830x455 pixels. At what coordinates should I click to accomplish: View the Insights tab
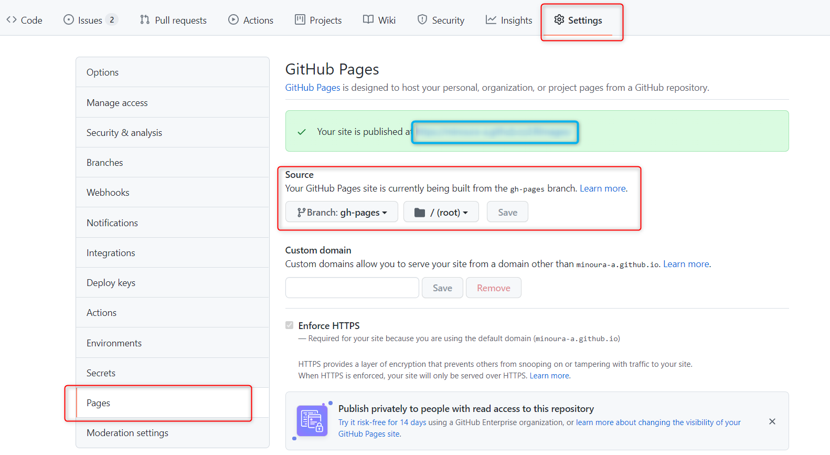coord(509,20)
